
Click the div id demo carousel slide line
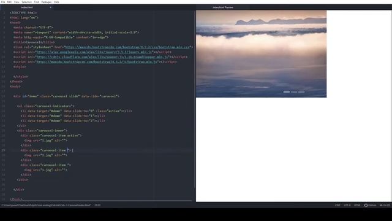point(66,96)
